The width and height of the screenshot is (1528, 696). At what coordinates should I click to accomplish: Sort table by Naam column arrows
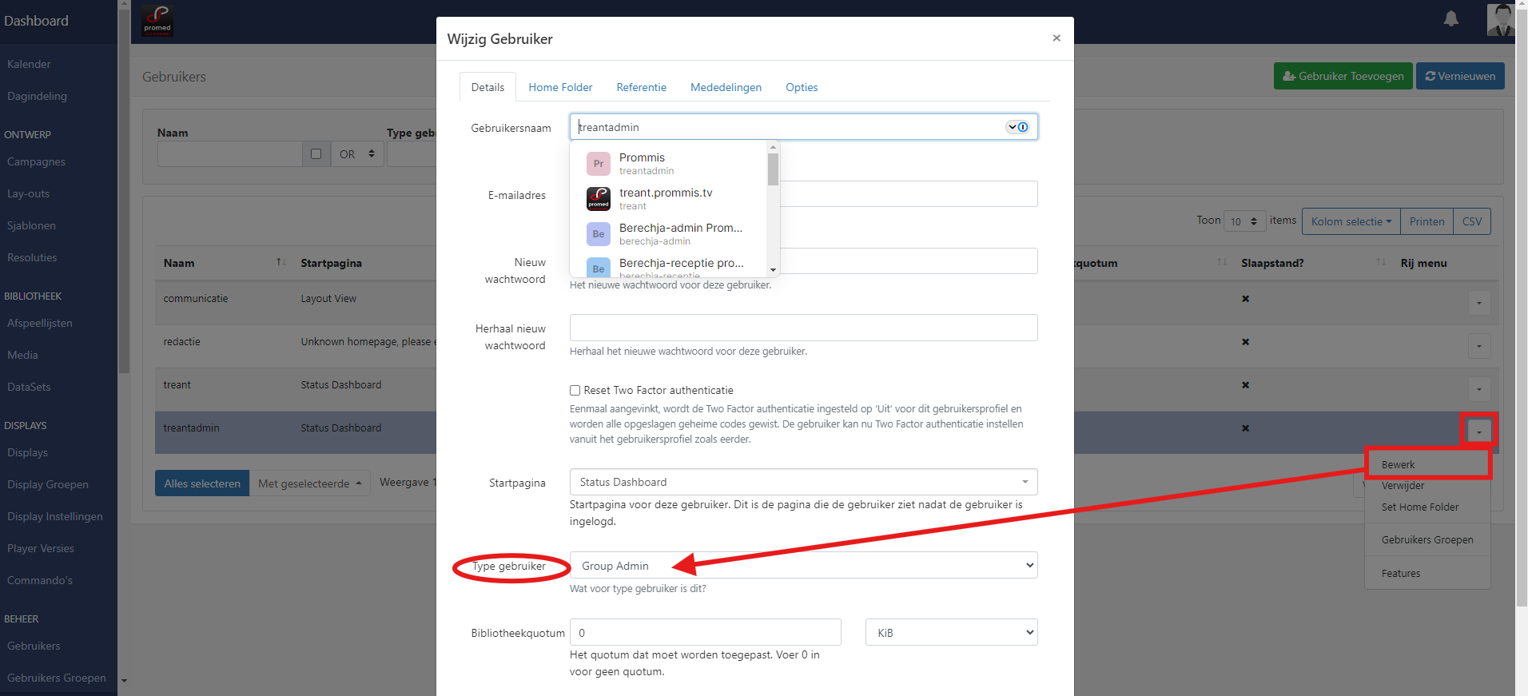point(281,263)
